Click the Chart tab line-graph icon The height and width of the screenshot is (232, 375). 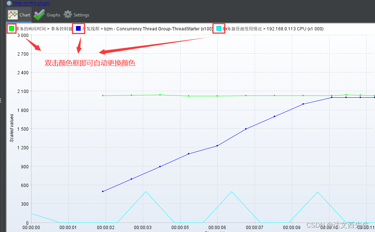pos(13,15)
